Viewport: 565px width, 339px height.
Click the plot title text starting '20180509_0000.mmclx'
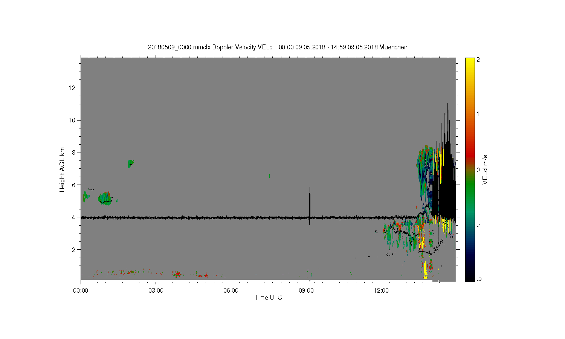click(x=278, y=47)
